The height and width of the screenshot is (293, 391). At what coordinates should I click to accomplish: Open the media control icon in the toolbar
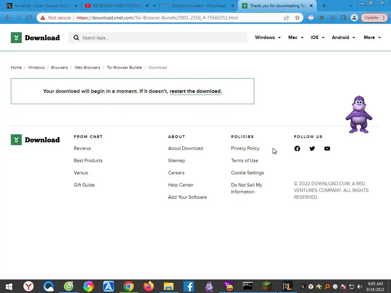pyautogui.click(x=332, y=18)
